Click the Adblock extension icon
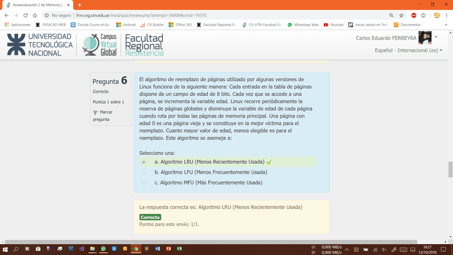The image size is (453, 255). coord(414,16)
